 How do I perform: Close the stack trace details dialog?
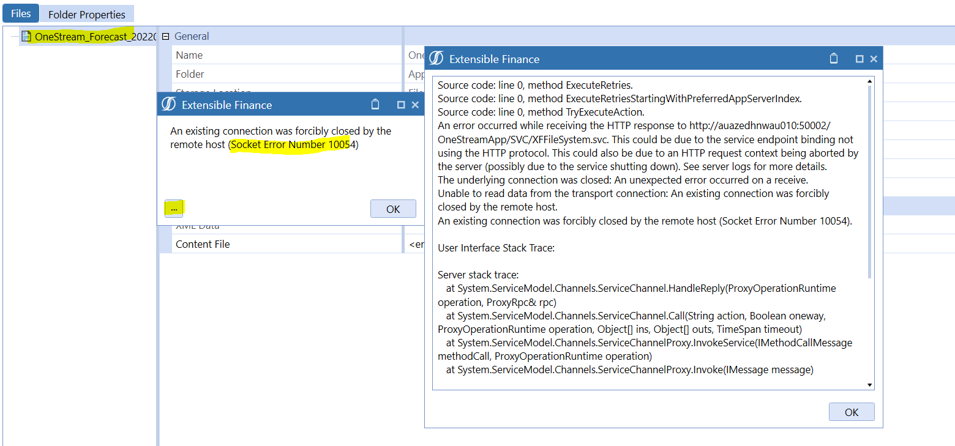[x=874, y=59]
